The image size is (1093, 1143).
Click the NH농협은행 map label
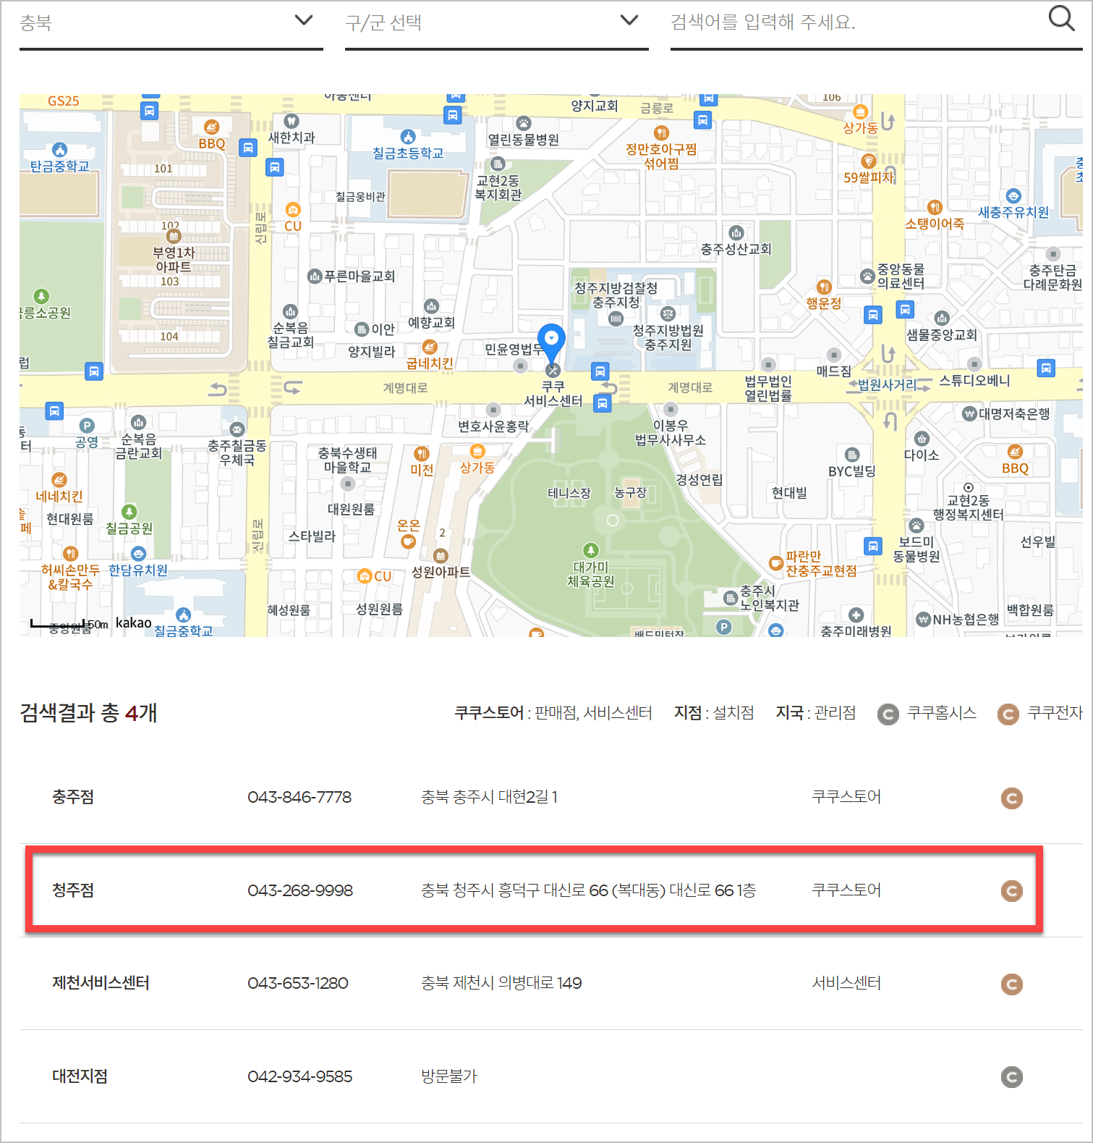[x=966, y=619]
